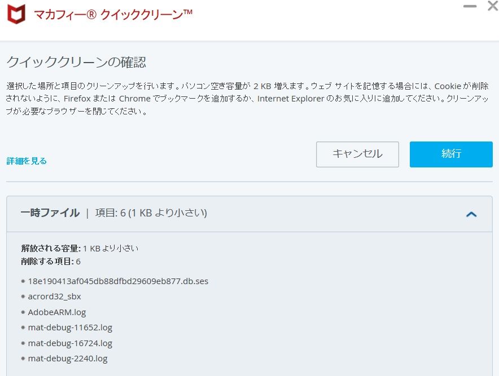Select the AdobeARM.log entry

click(57, 312)
